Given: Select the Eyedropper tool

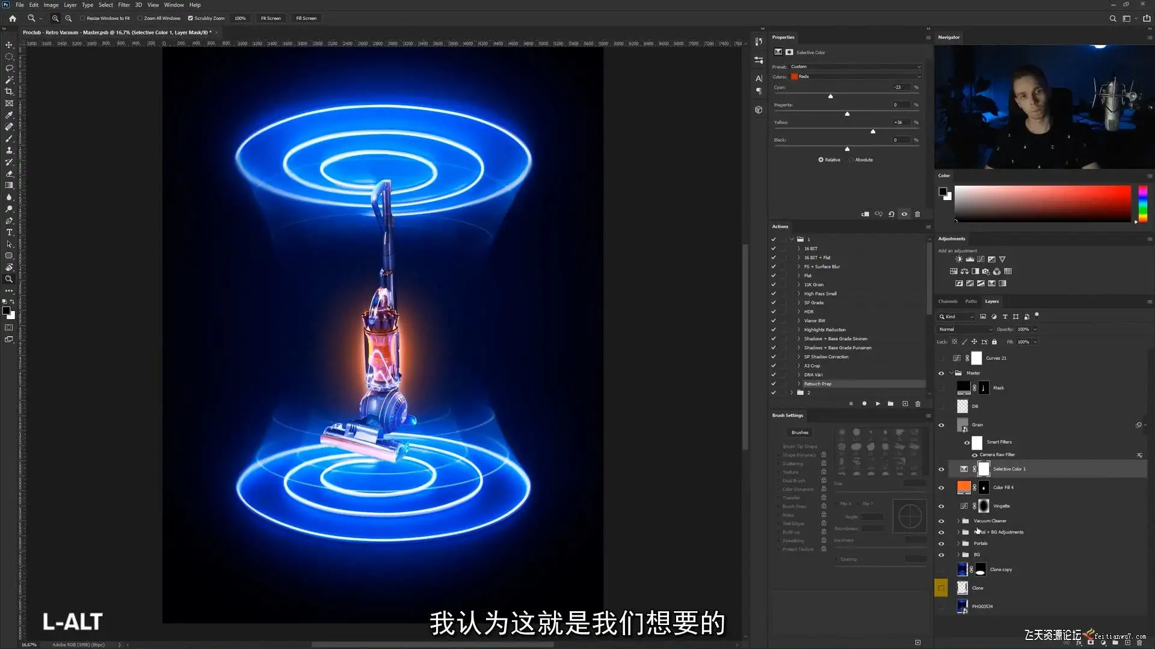Looking at the screenshot, I should pyautogui.click(x=9, y=115).
